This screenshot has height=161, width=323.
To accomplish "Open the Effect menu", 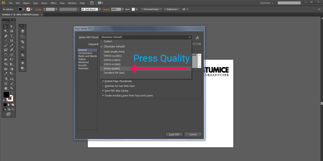I will coord(54,3).
